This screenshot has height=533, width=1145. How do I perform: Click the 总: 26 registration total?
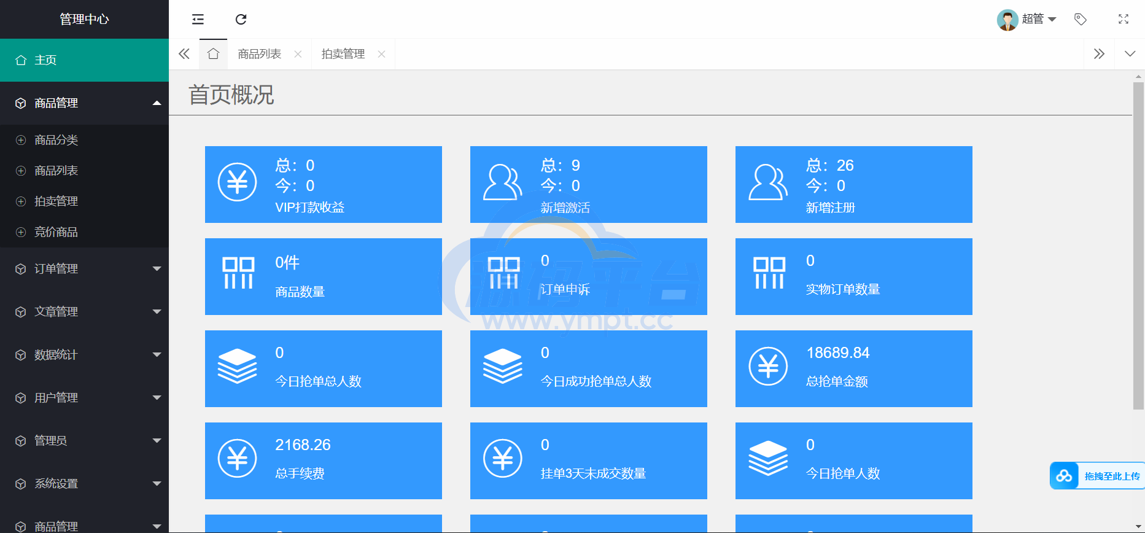(x=829, y=166)
